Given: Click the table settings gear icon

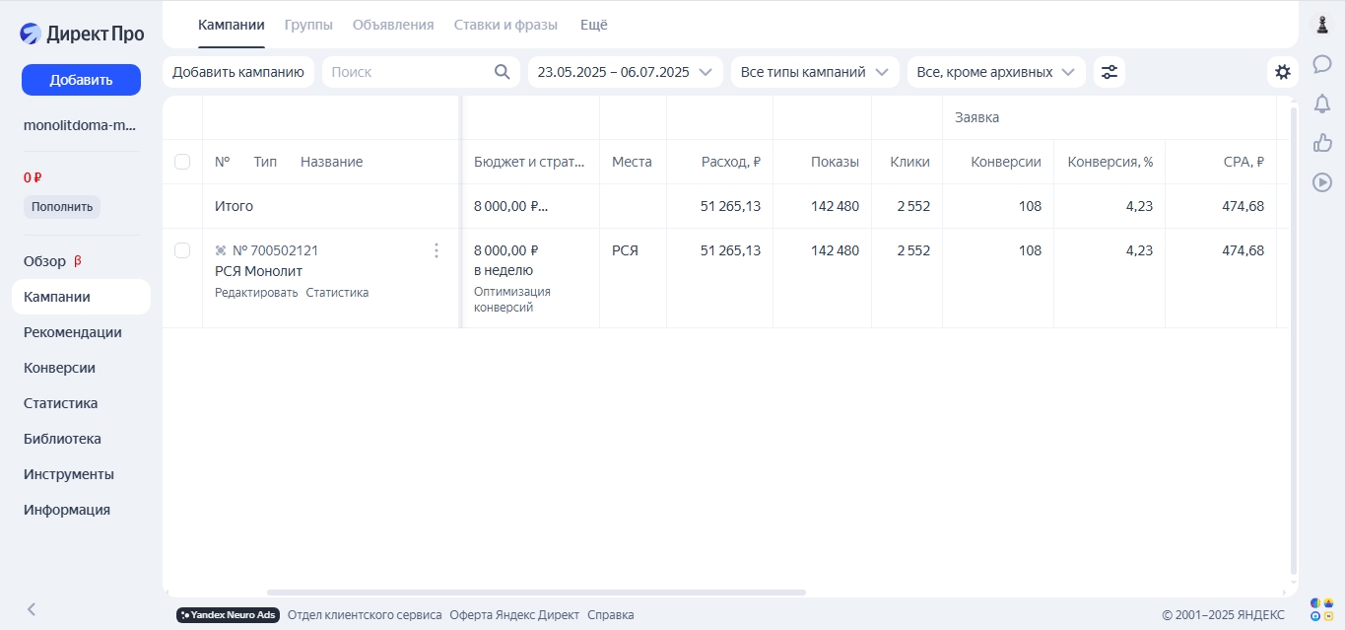Looking at the screenshot, I should tap(1282, 72).
